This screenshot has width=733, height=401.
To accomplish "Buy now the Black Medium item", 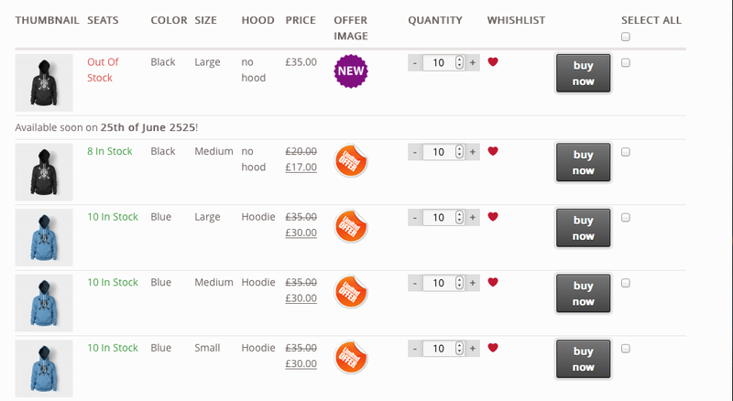I will (x=583, y=162).
